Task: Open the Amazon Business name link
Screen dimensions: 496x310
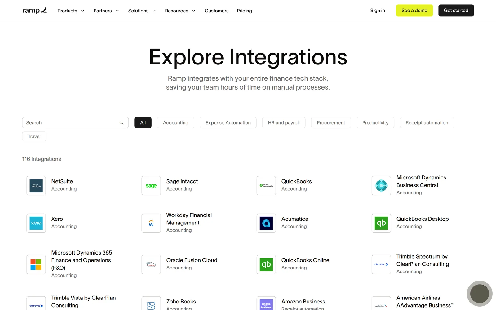Action: tap(303, 302)
